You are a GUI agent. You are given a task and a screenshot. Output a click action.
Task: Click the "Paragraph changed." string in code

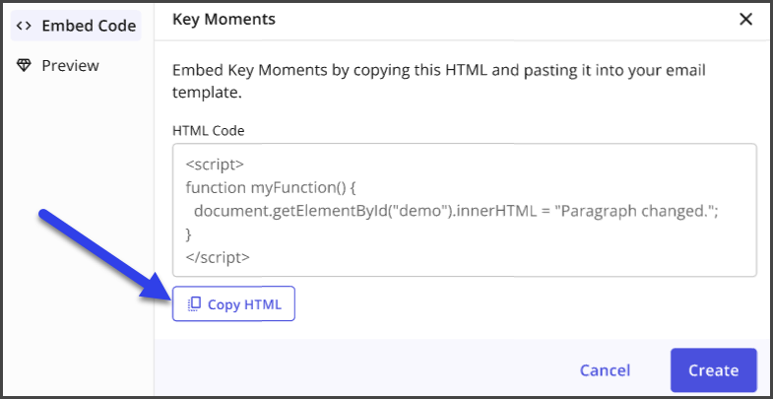pos(632,211)
